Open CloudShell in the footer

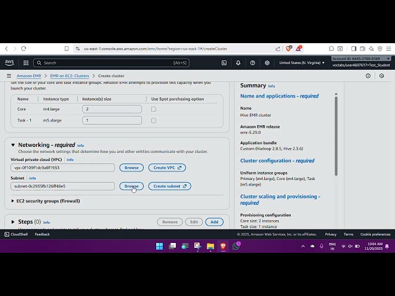pos(16,234)
